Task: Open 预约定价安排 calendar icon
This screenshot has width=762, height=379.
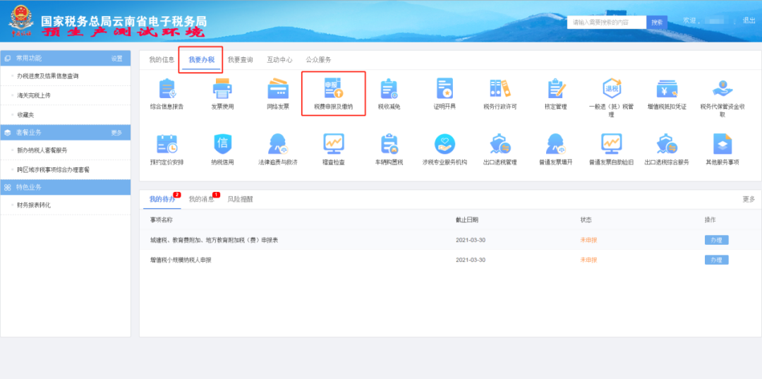Action: pyautogui.click(x=167, y=144)
